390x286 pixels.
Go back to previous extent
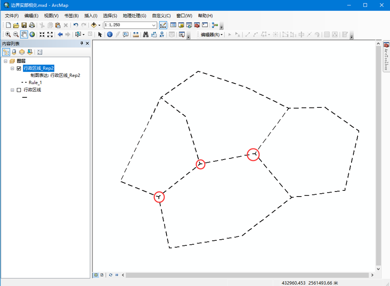(60, 35)
